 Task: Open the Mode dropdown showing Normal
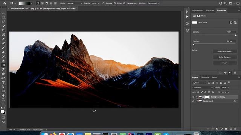[75, 3]
